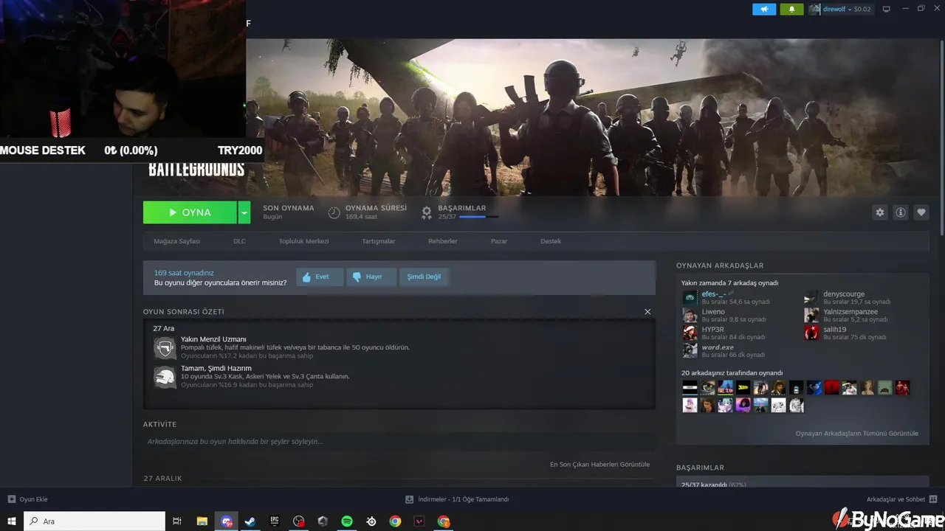Click the activity comment input field
The width and height of the screenshot is (945, 531).
pos(399,441)
